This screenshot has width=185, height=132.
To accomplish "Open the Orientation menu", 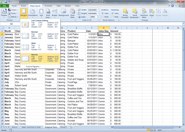I will click(x=33, y=13).
